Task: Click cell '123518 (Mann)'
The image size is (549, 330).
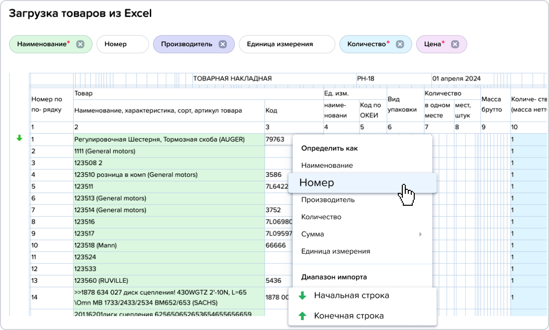Action: pyautogui.click(x=169, y=246)
